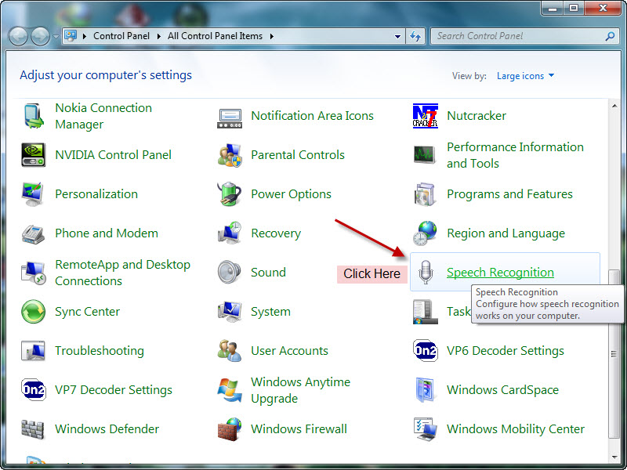The width and height of the screenshot is (627, 470).
Task: Click the Windows Mobility Center icon
Action: pyautogui.click(x=425, y=429)
